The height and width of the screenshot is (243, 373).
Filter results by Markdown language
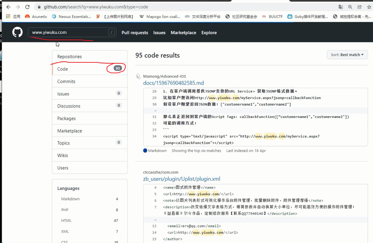(90, 199)
